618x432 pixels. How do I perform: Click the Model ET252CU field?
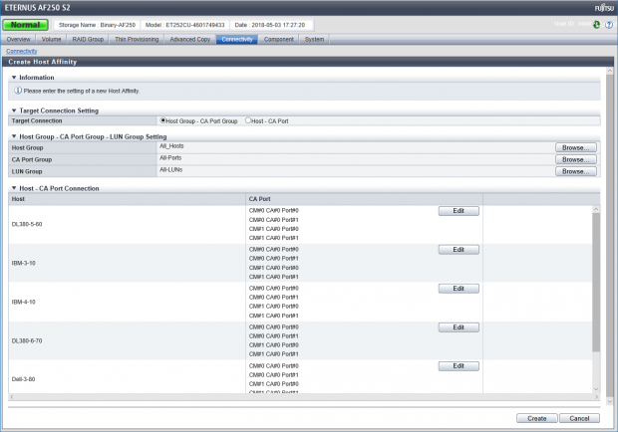[x=184, y=25]
